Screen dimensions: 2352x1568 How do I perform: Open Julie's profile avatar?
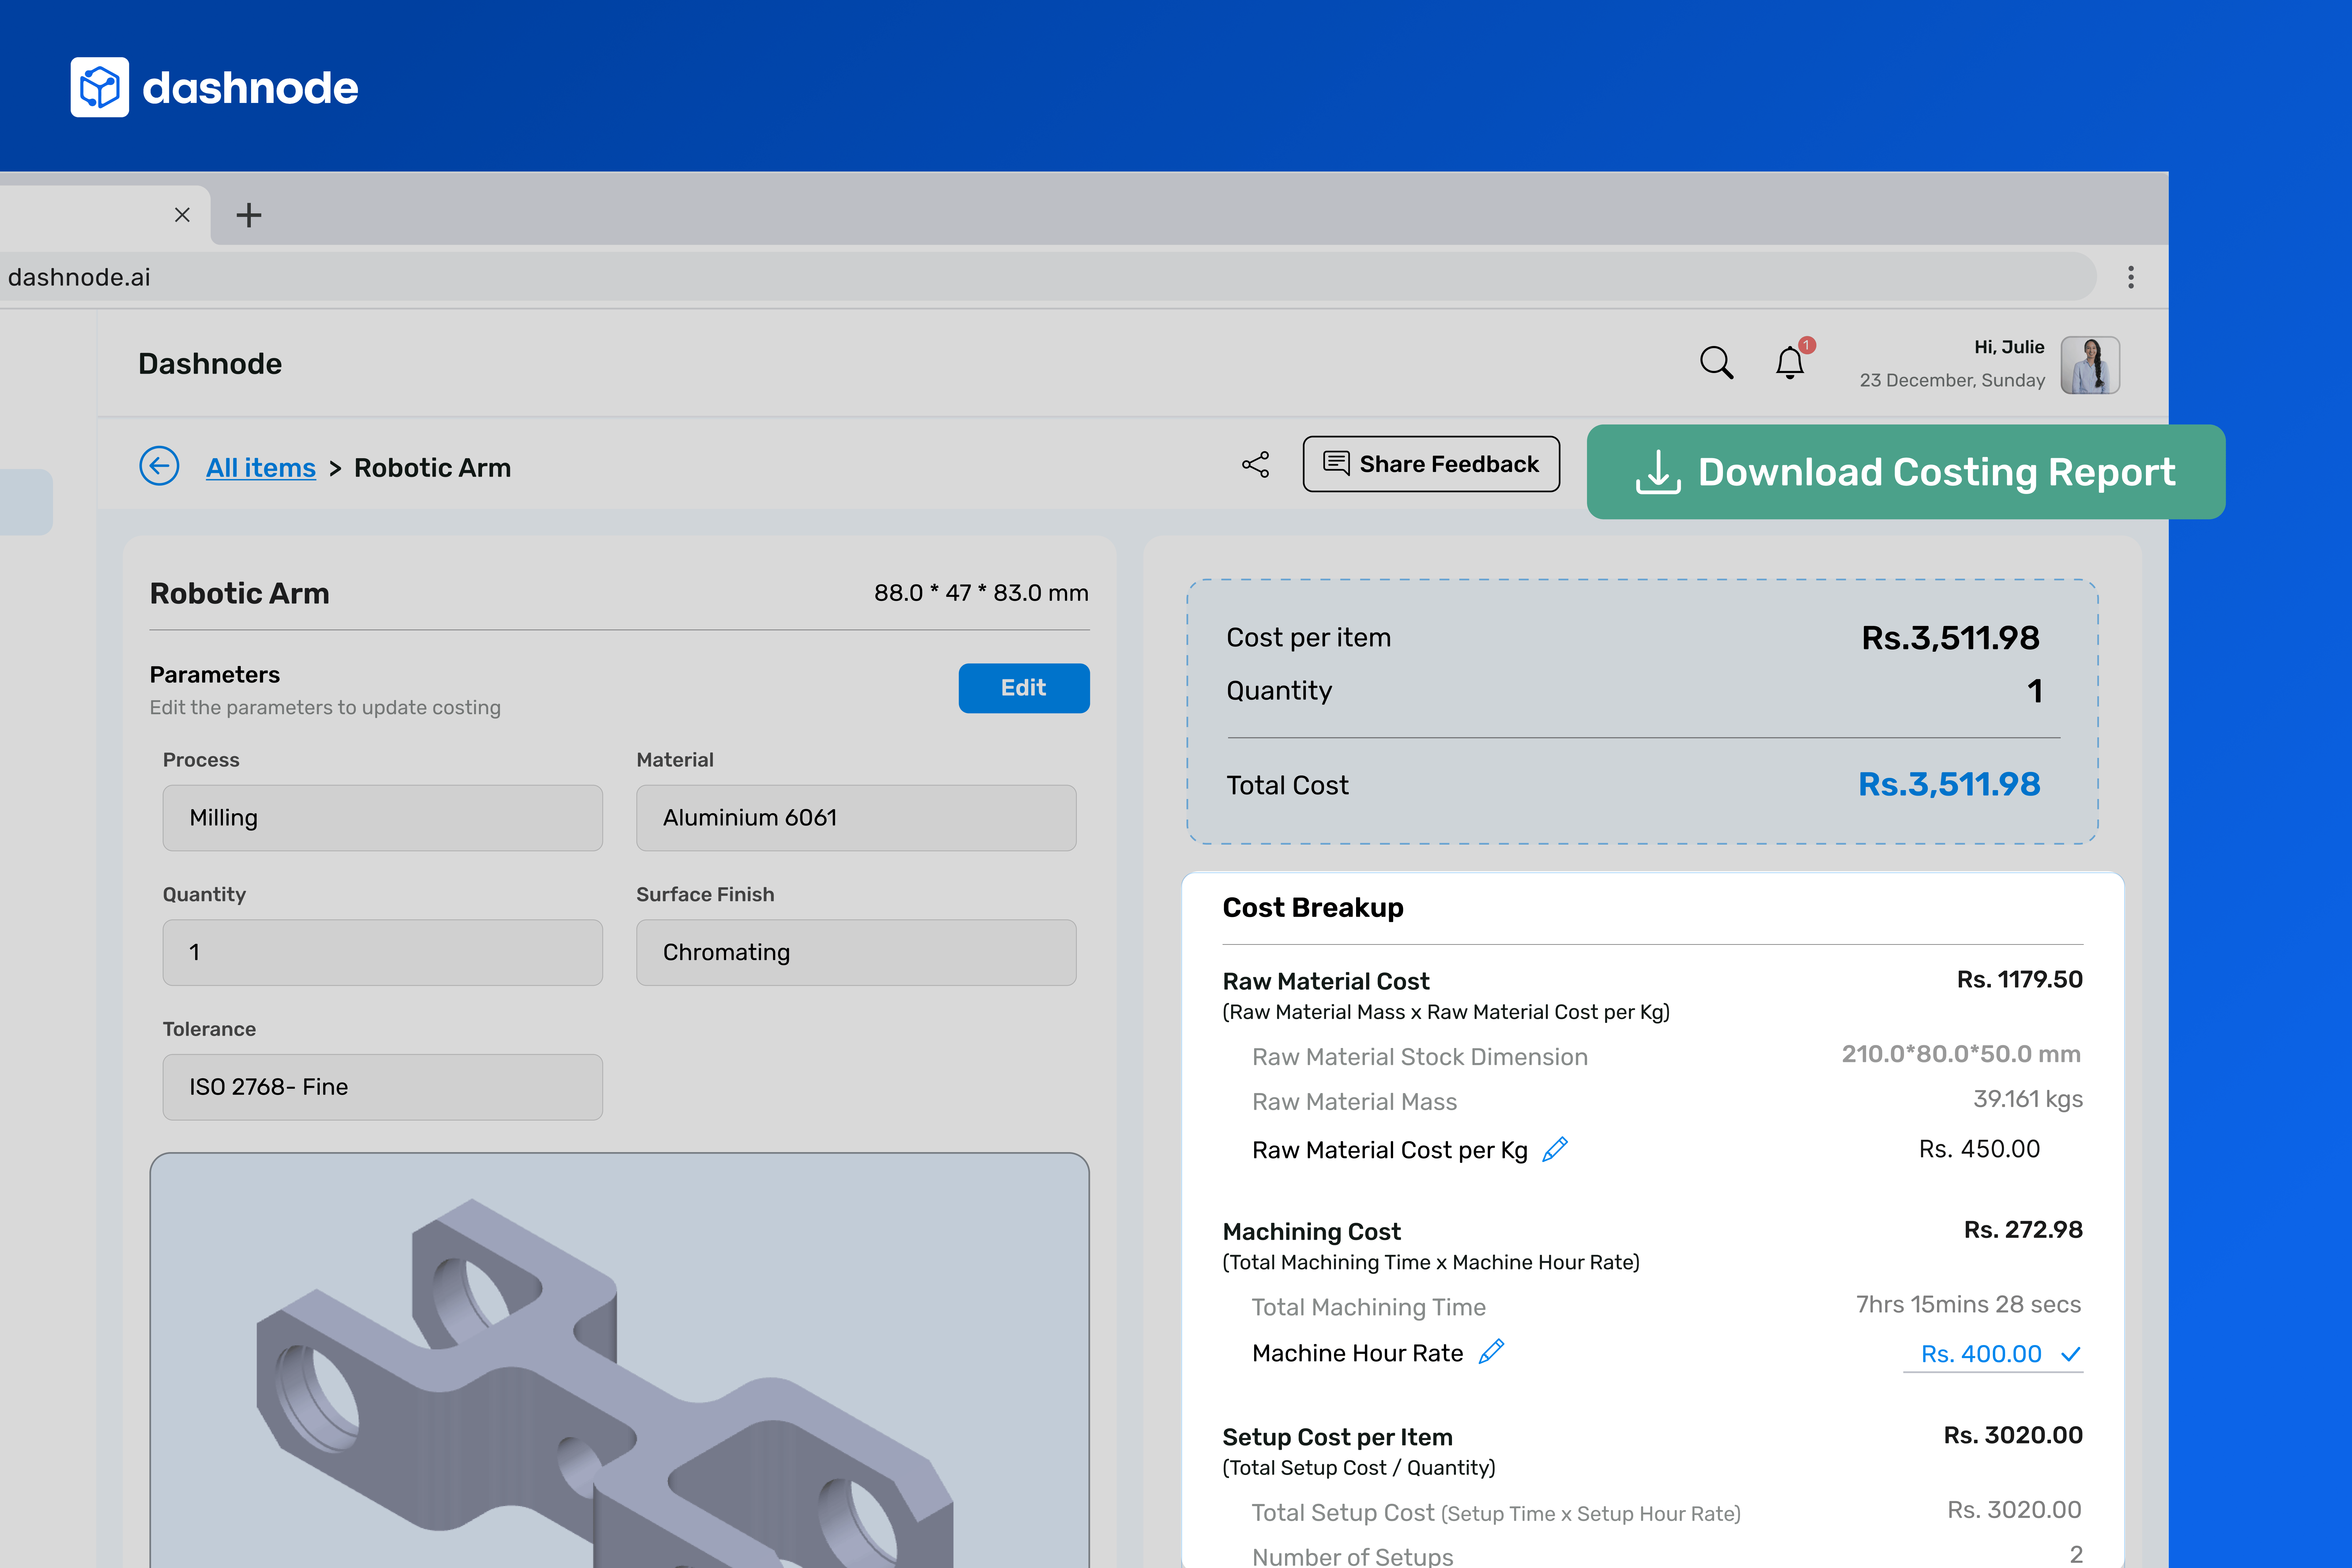[x=2090, y=365]
